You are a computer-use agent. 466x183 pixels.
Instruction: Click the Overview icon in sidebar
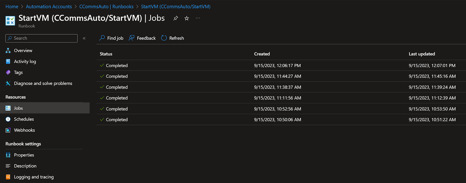(8, 51)
